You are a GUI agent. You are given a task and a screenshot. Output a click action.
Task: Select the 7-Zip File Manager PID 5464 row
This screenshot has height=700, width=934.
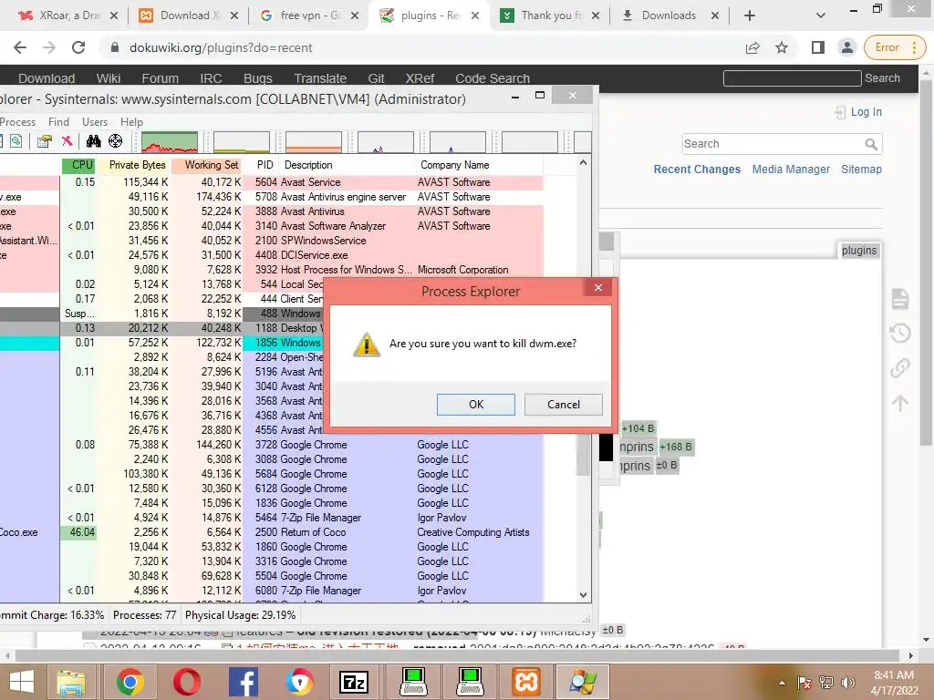tap(272, 518)
